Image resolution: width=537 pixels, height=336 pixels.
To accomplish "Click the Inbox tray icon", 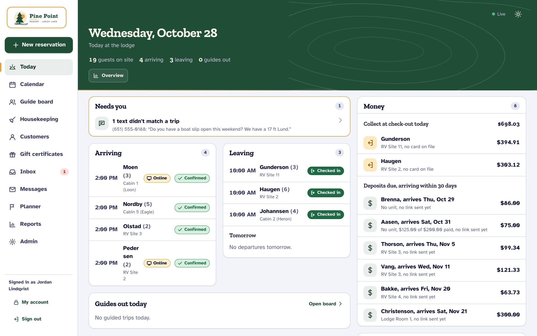I will pyautogui.click(x=12, y=172).
